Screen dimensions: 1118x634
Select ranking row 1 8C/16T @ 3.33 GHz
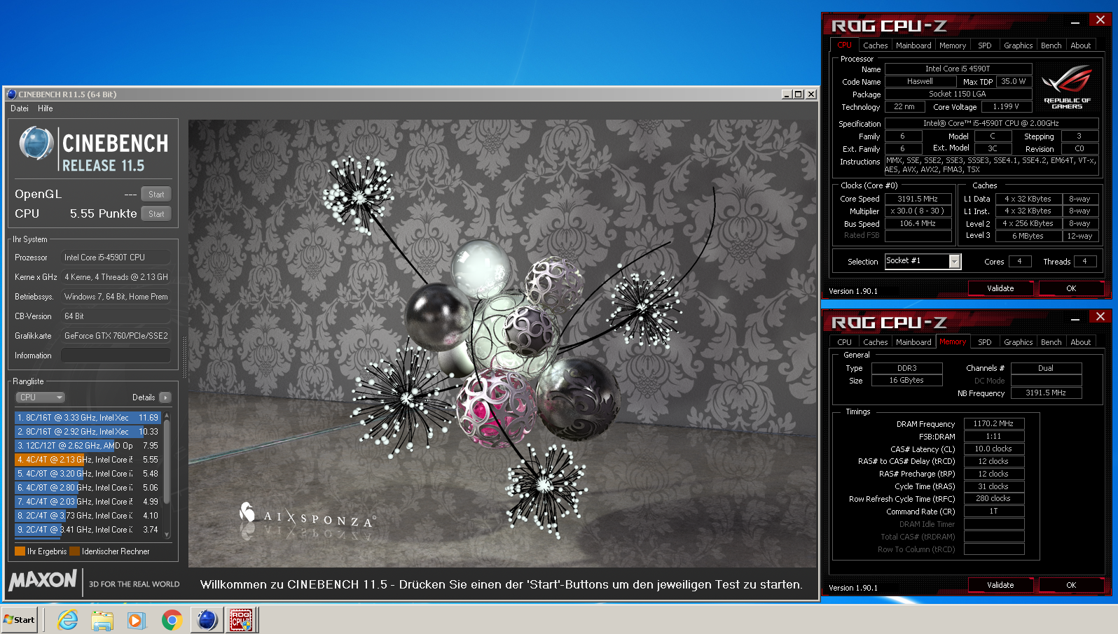88,418
